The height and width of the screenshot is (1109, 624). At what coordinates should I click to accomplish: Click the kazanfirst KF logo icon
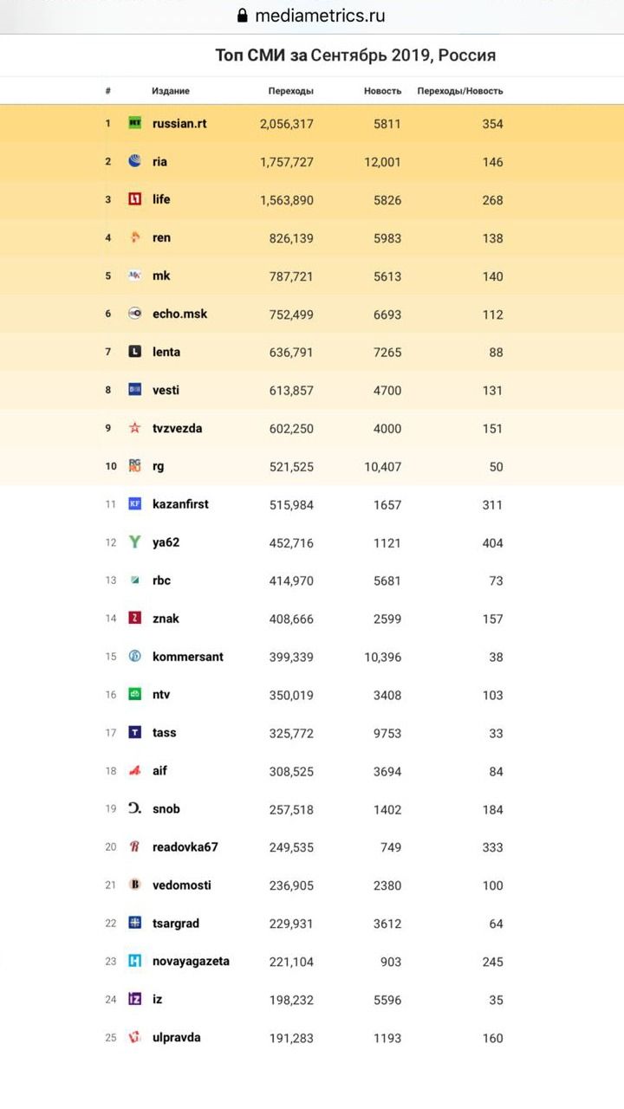[x=135, y=504]
